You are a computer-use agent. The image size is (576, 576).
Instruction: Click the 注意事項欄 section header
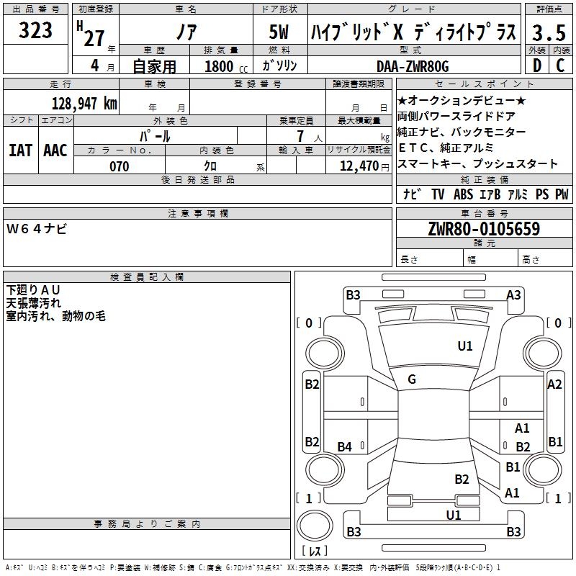pos(197,213)
